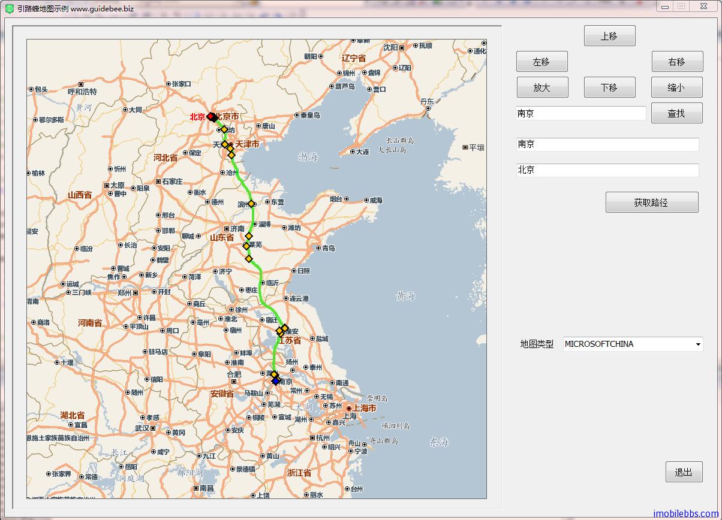Pan the map left with 左移

click(541, 62)
